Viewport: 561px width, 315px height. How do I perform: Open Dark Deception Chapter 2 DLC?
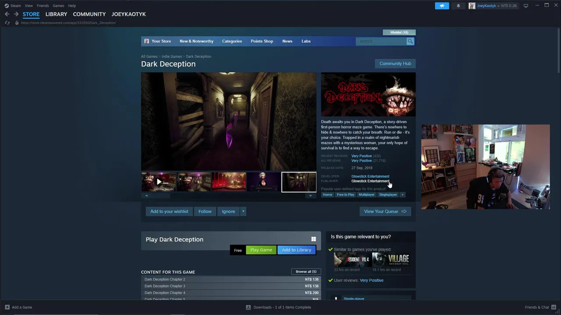click(x=231, y=279)
